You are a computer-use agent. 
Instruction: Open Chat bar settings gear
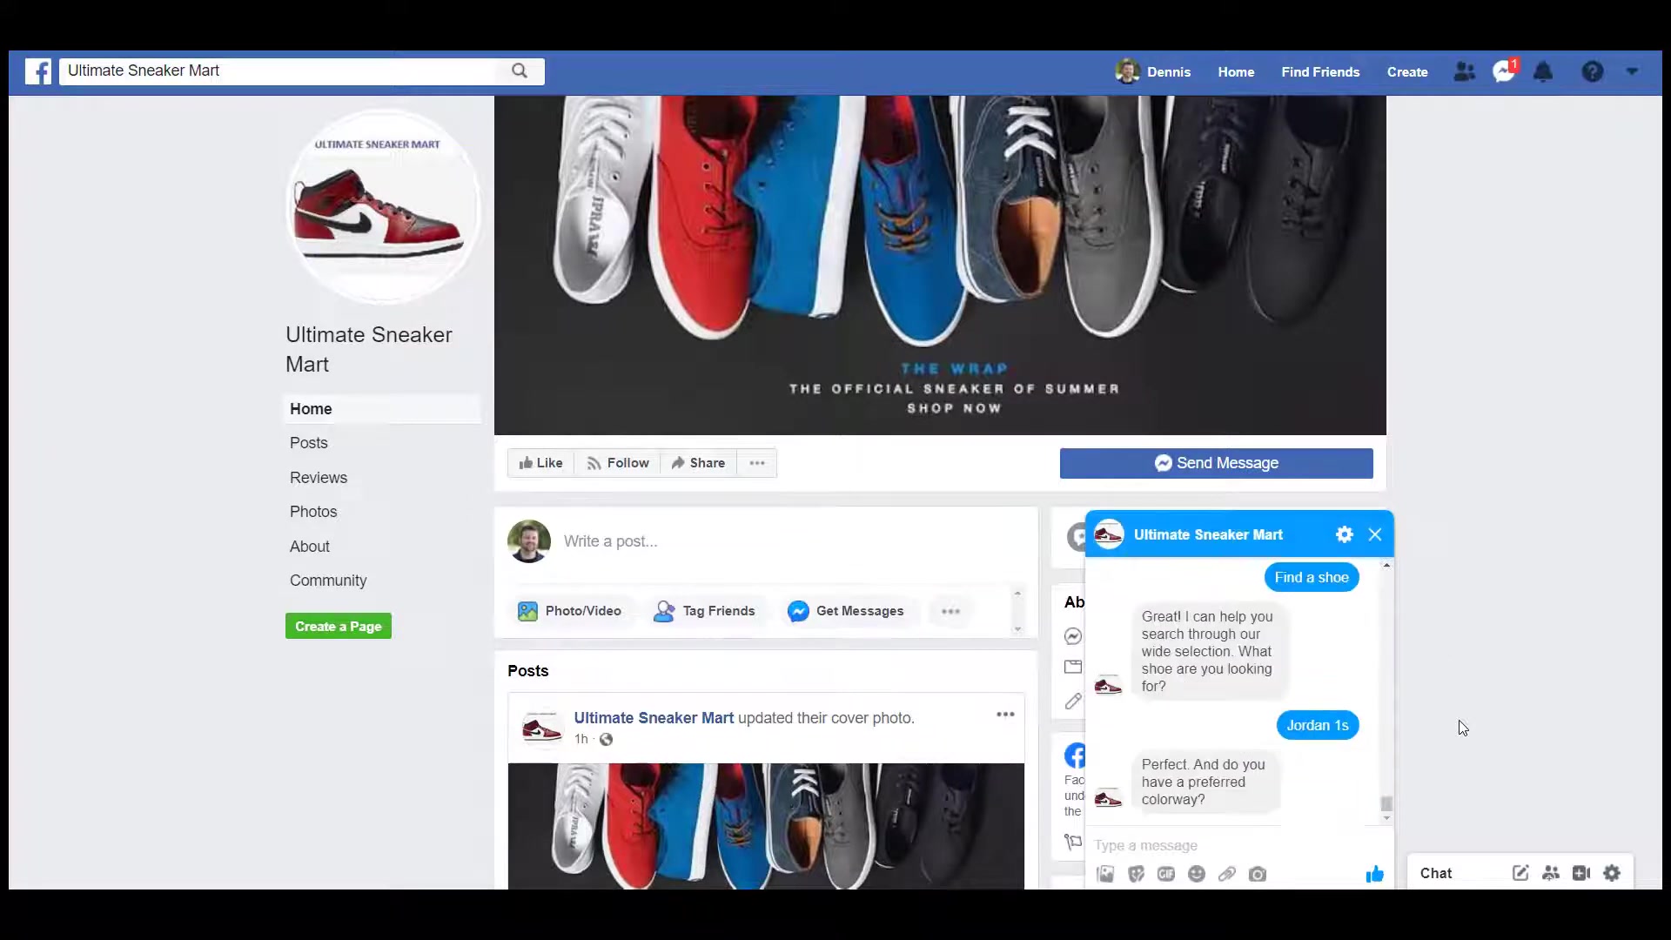click(x=1613, y=873)
